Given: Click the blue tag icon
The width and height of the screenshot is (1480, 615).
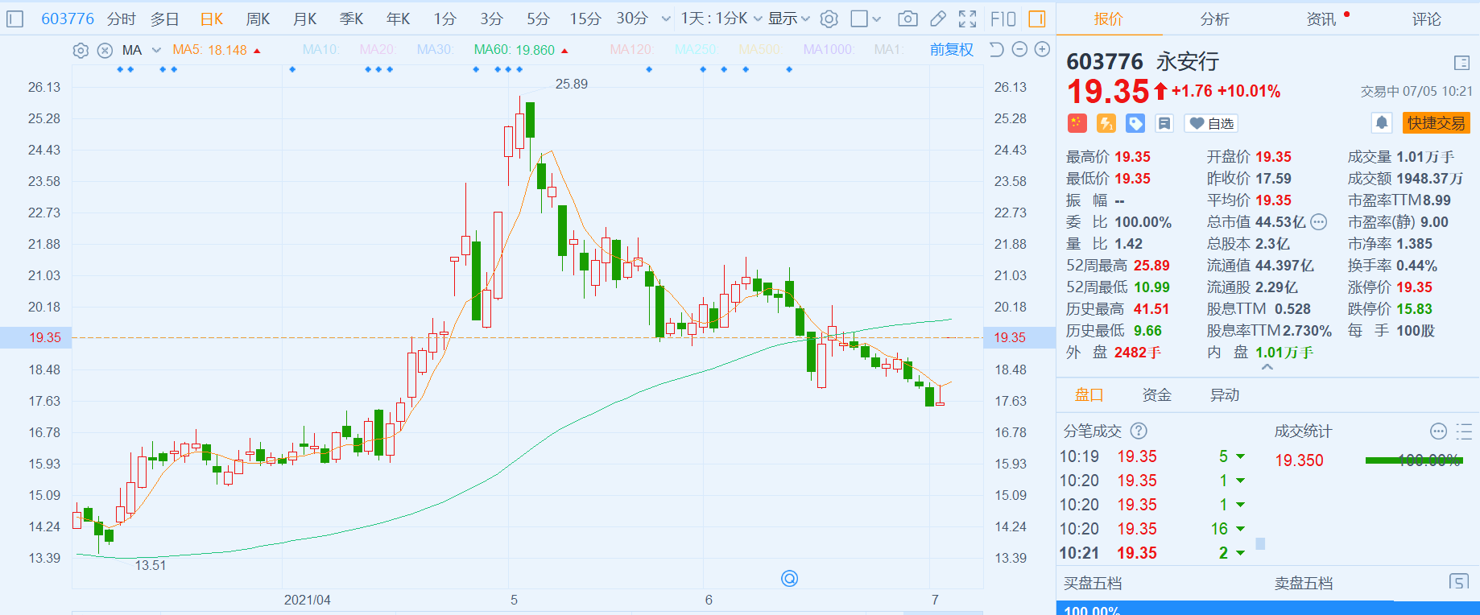Looking at the screenshot, I should pos(1135,123).
